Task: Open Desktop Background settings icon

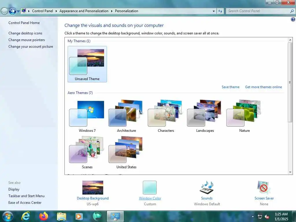Action: (93, 187)
